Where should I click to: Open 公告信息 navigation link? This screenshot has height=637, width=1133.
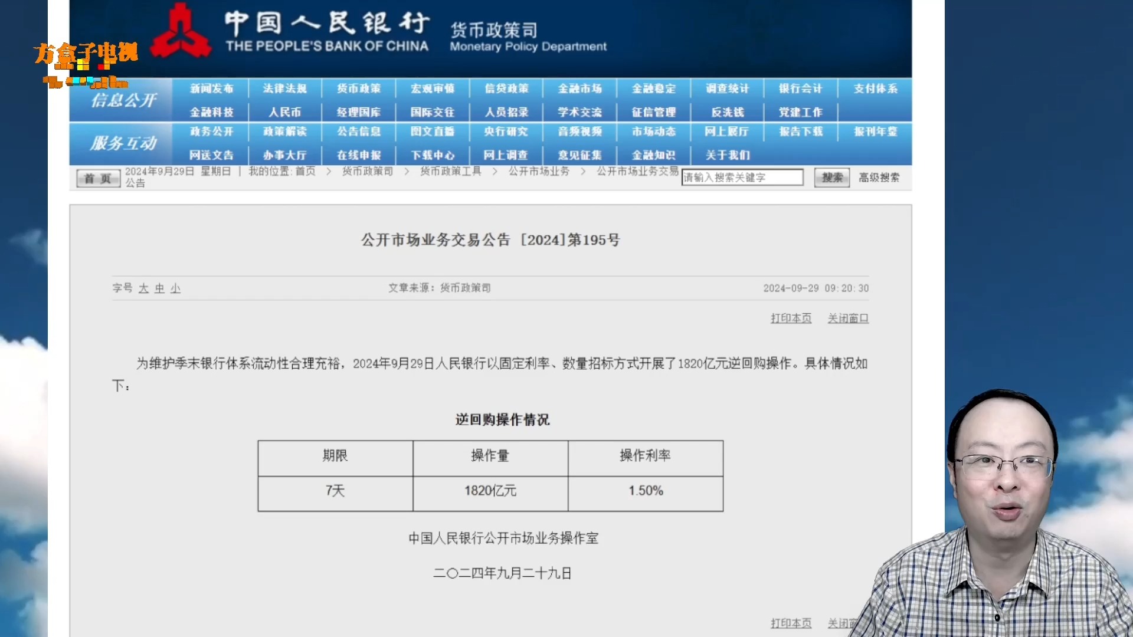(359, 132)
